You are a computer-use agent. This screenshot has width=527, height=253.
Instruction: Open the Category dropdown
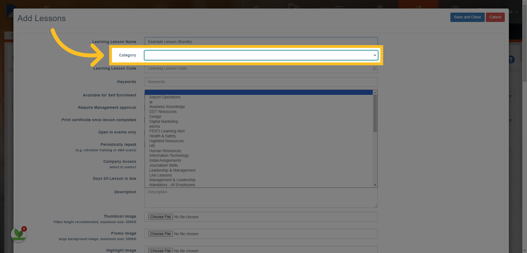[261, 55]
